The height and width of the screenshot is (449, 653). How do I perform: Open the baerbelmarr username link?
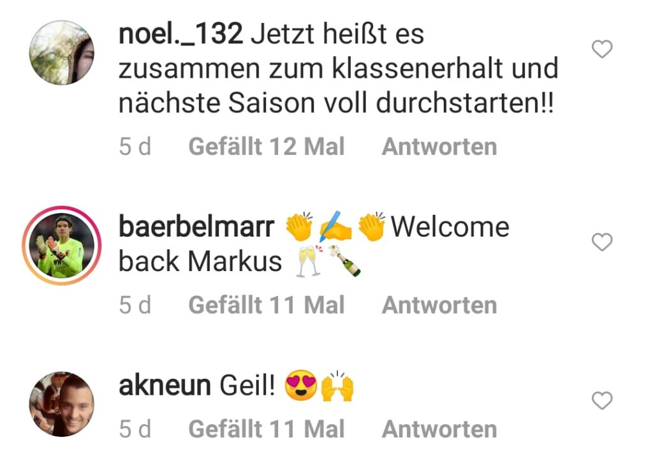point(196,227)
